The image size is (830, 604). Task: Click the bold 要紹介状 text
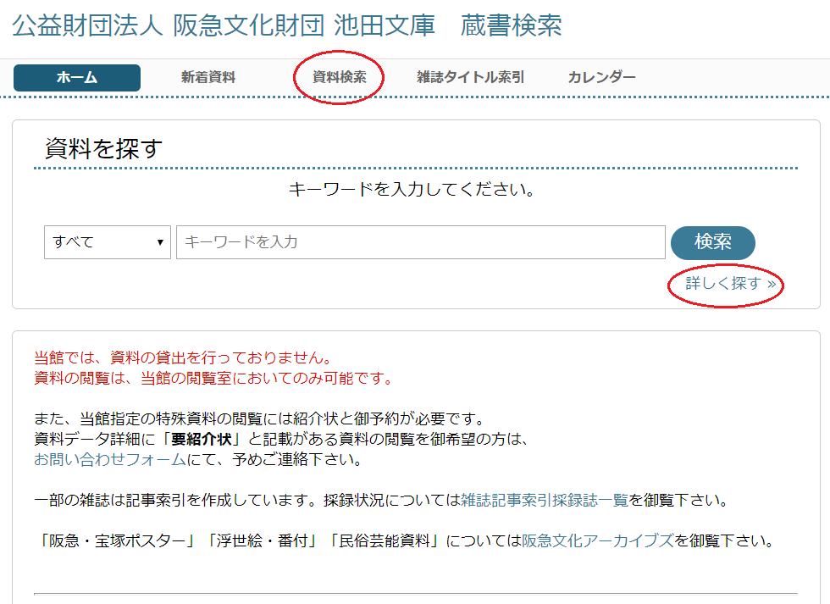pos(202,440)
